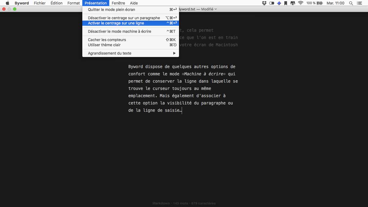
Task: Click the AirPlay display menu bar icon
Action: 293,3
